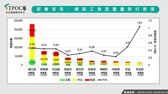Click the chart title banner 部會首長
This screenshot has width=168, height=94.
[x=95, y=9]
